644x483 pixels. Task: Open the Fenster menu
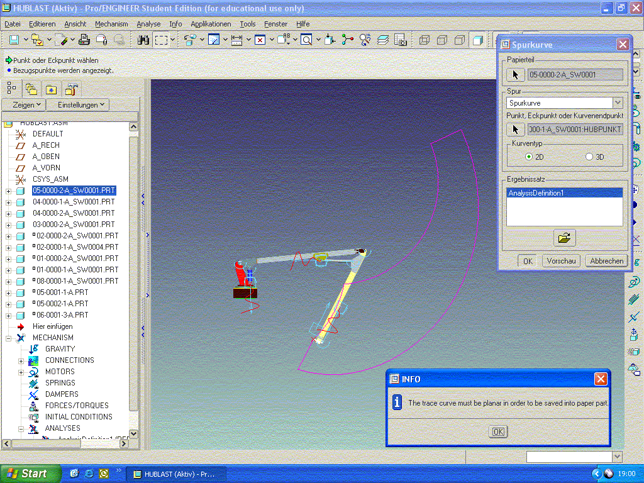tap(275, 24)
